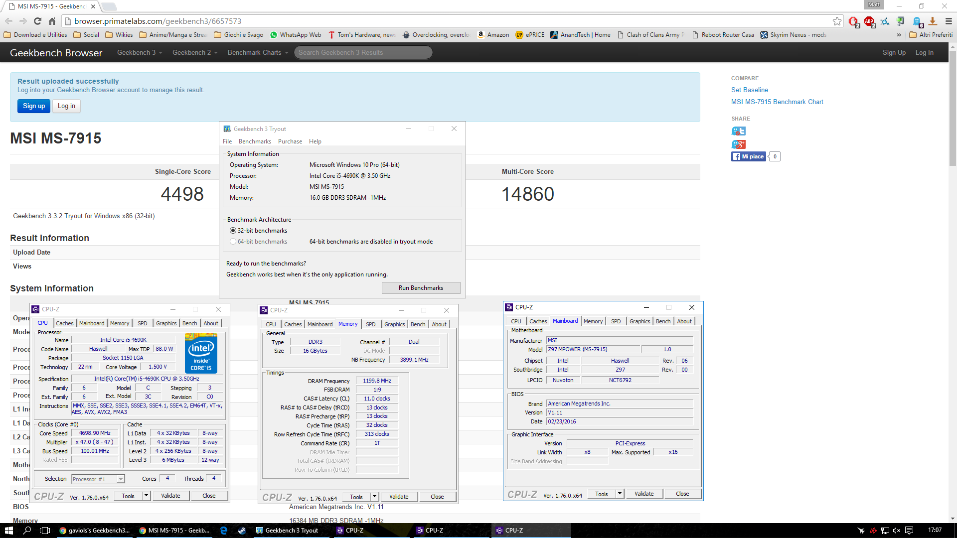Expand Tools dropdown arrow in Mainboard tab window
This screenshot has height=538, width=957.
(x=620, y=494)
